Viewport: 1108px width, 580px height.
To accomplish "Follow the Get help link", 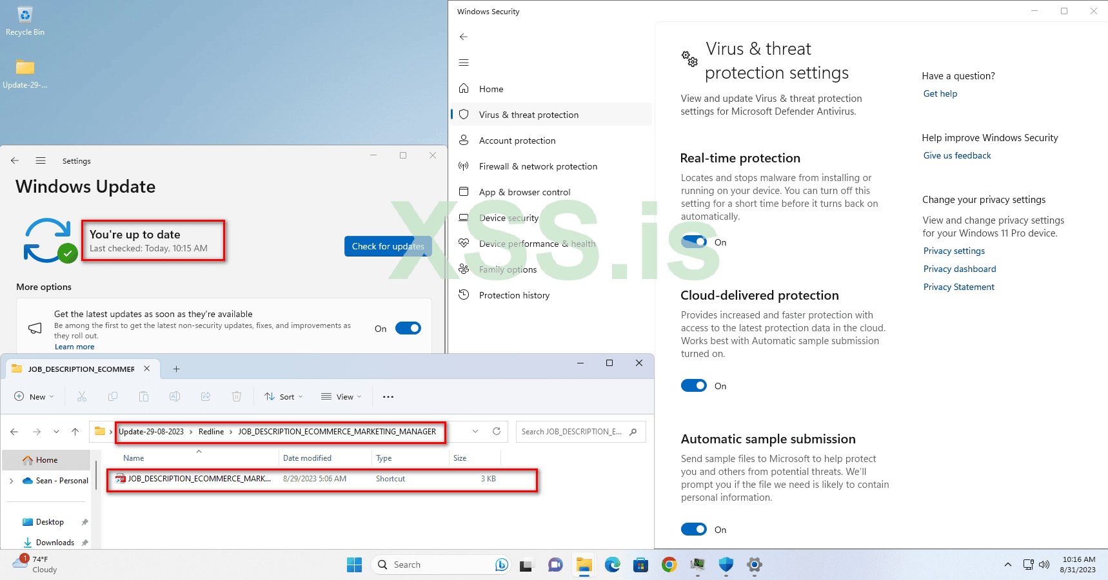I will pos(940,93).
